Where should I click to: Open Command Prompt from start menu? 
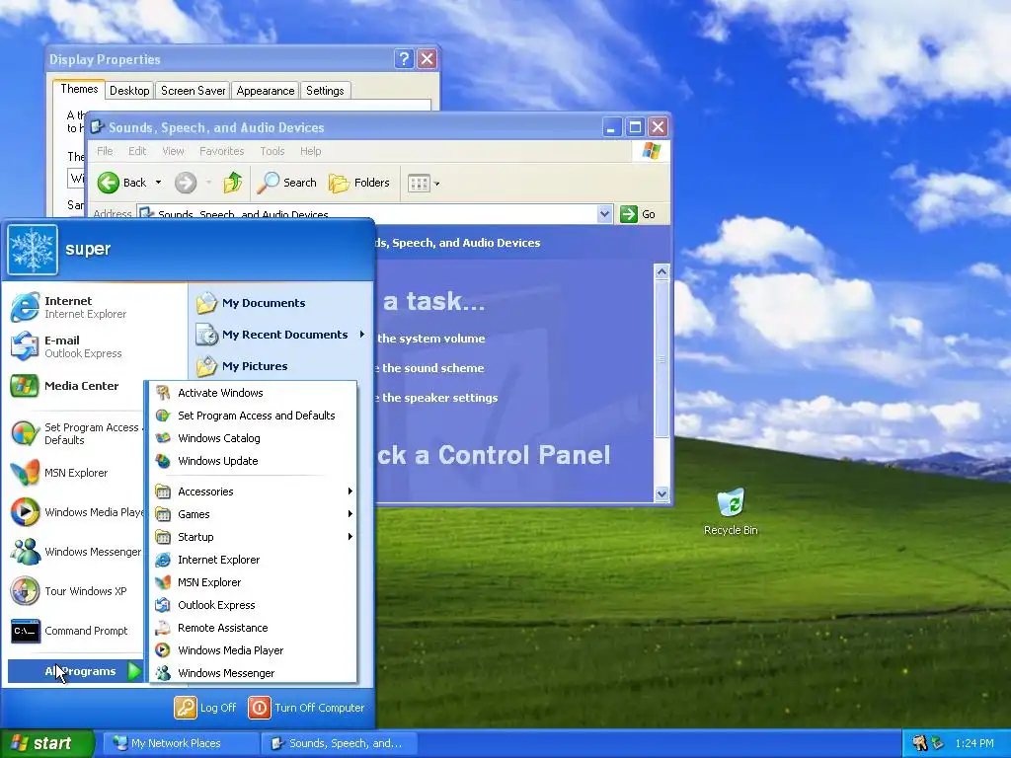(x=72, y=631)
